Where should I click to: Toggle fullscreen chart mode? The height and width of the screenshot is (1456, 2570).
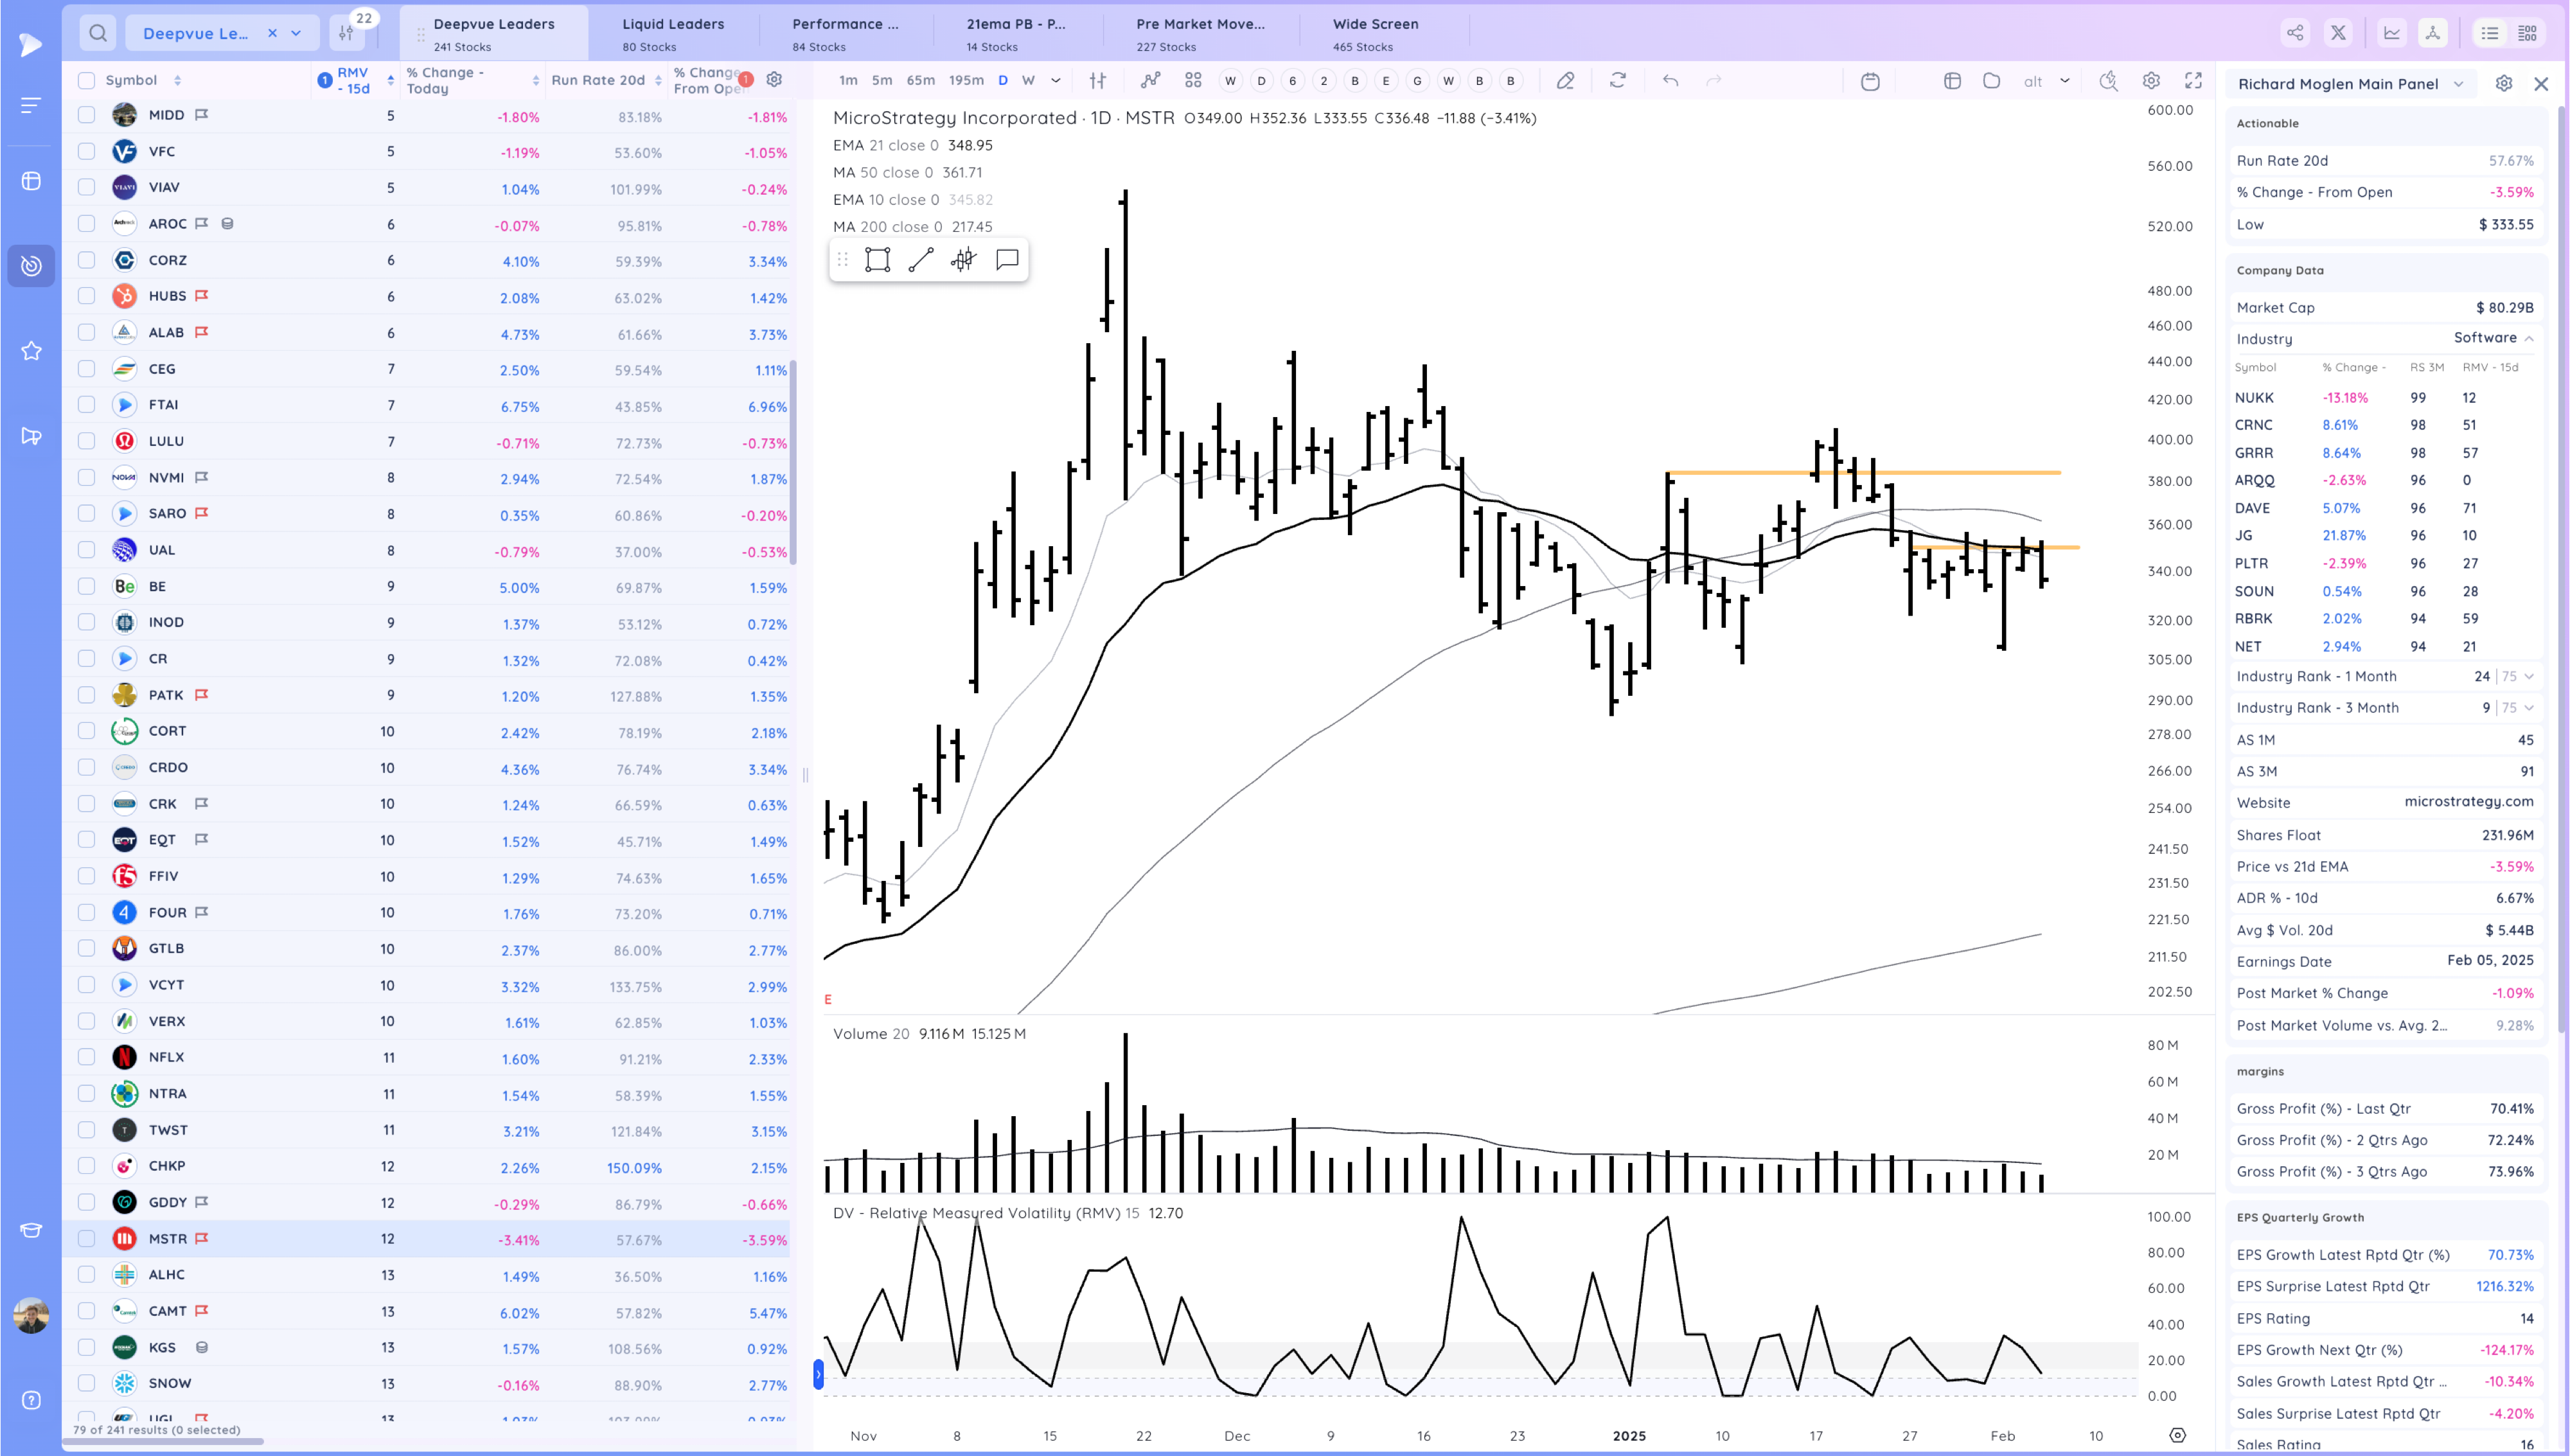tap(2193, 81)
